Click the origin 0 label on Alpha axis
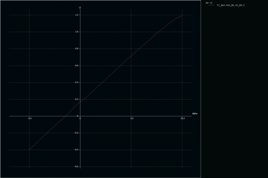This screenshot has height=178, width=268. [80, 118]
